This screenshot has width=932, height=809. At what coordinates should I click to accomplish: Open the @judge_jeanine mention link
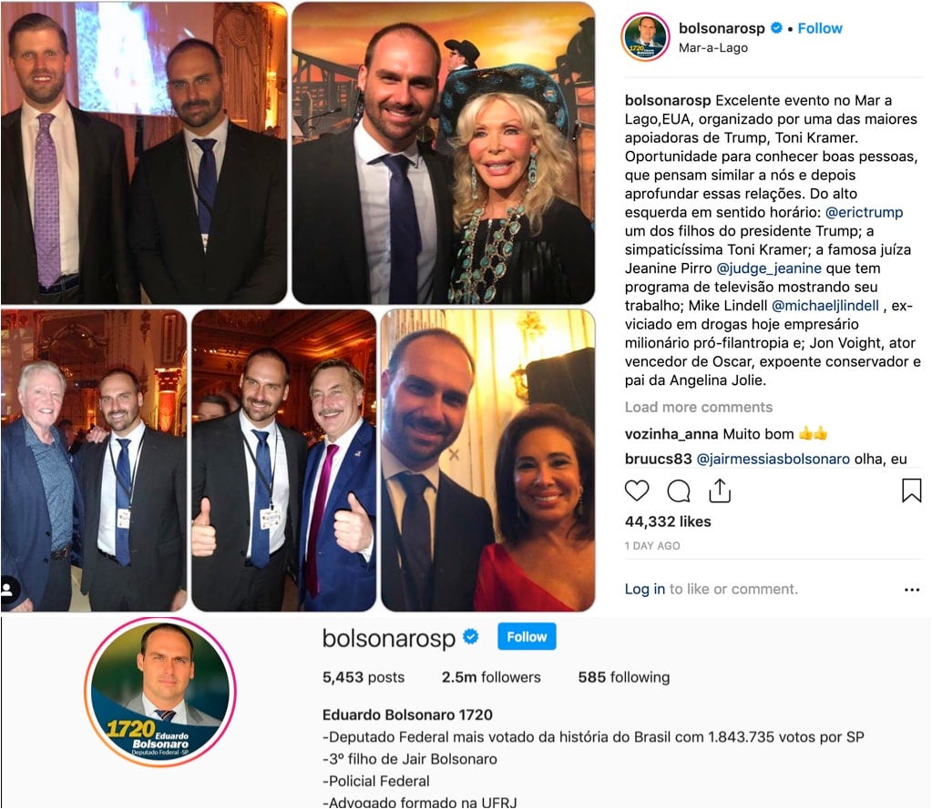click(769, 268)
